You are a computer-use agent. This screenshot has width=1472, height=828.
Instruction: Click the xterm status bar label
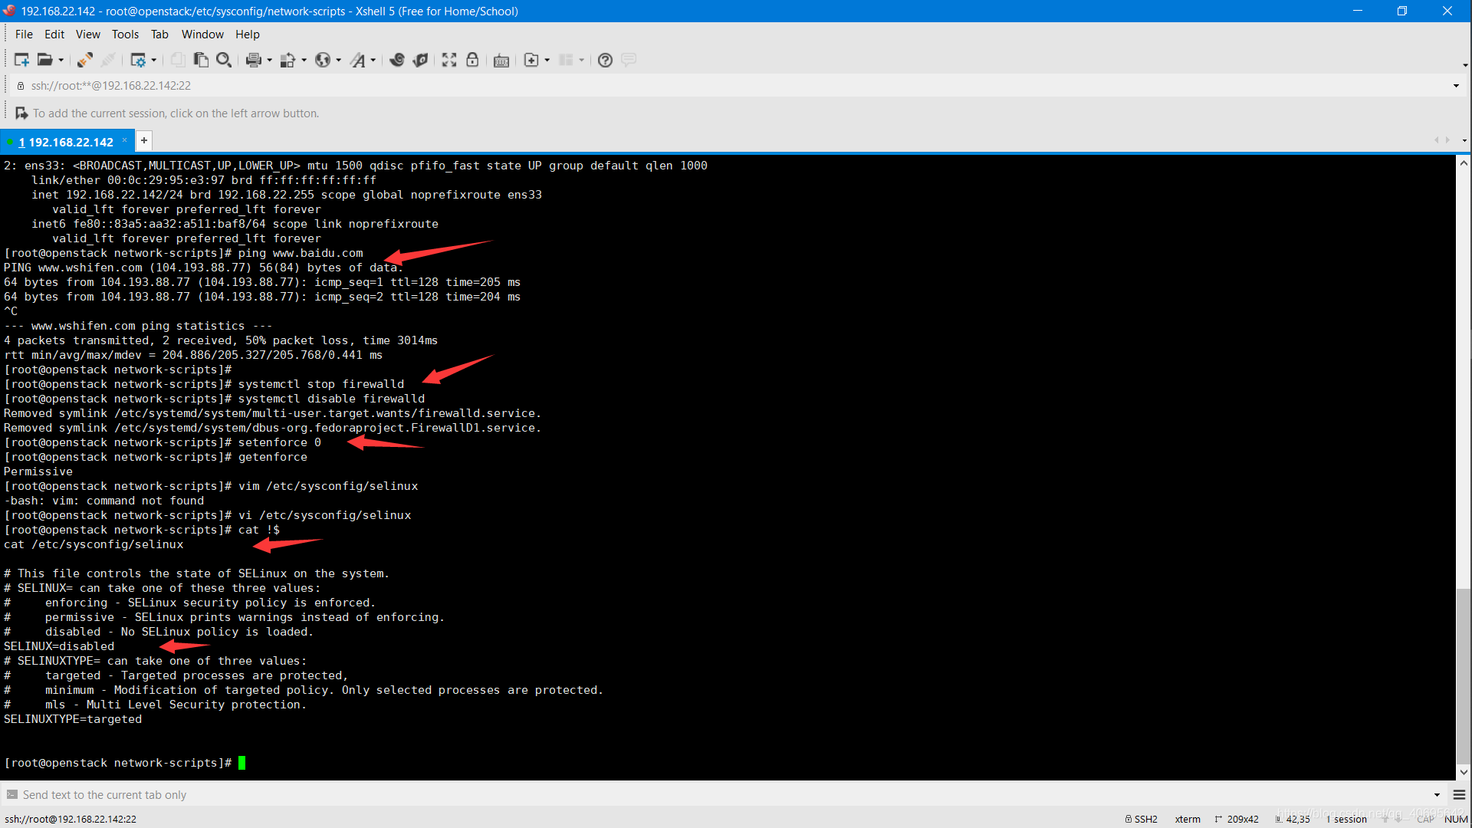(1188, 819)
